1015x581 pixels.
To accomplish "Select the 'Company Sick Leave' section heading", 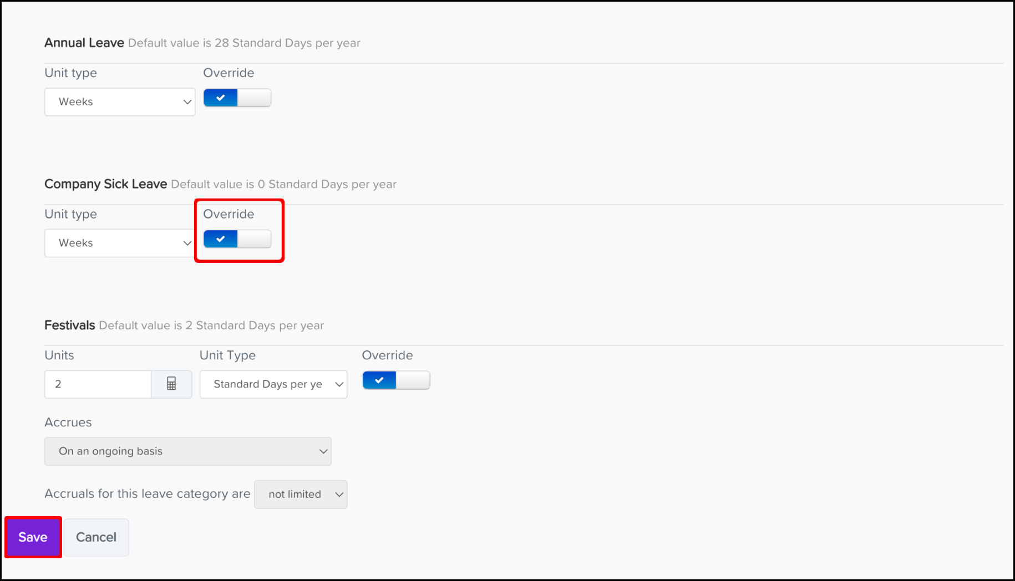I will coord(105,184).
